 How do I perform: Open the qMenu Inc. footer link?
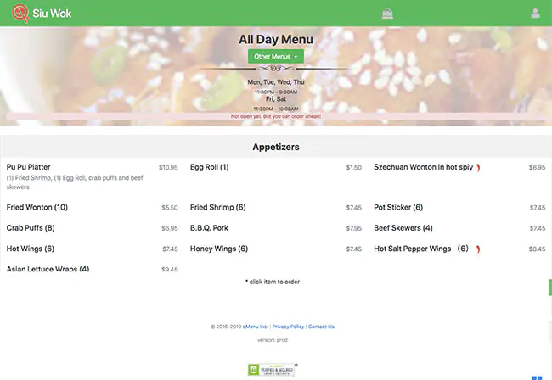(x=254, y=327)
